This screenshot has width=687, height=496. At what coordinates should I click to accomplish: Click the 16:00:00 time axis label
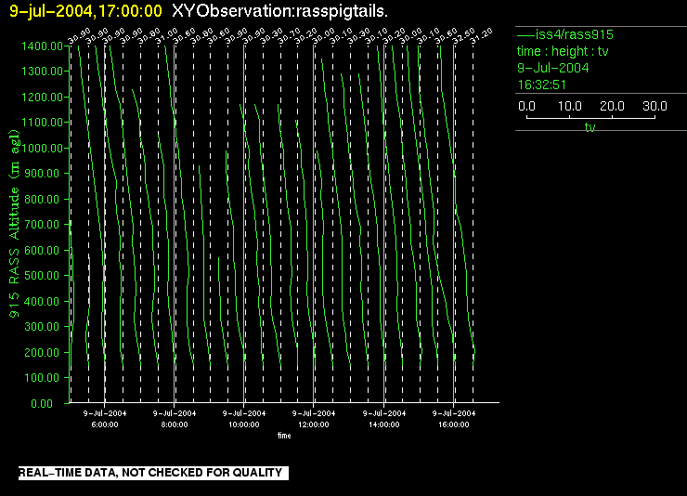(453, 424)
